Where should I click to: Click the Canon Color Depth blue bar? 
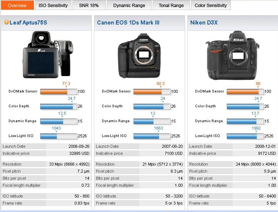point(152,107)
